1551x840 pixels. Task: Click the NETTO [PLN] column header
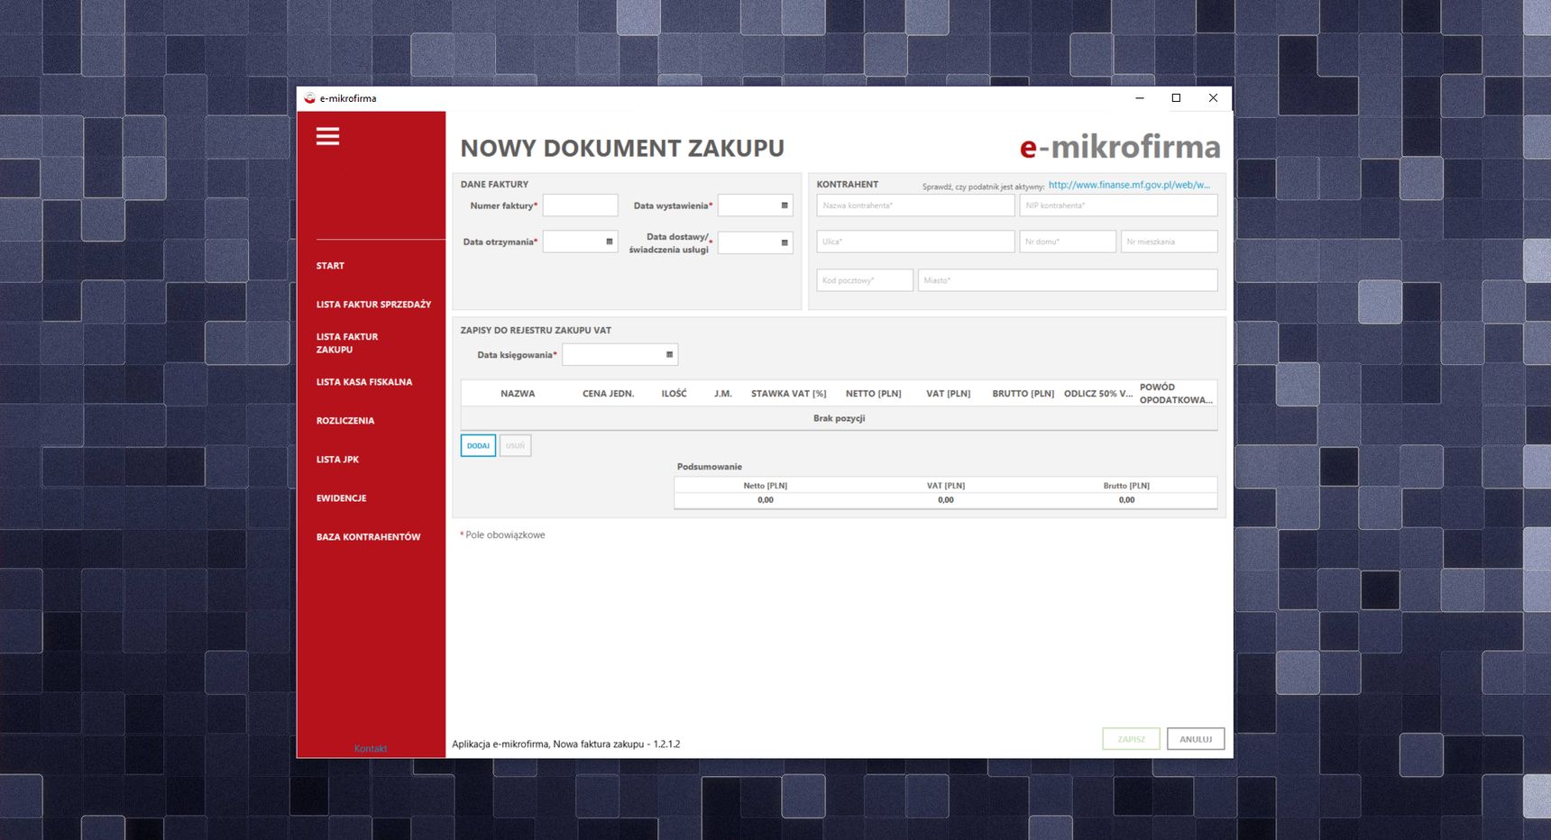coord(873,394)
